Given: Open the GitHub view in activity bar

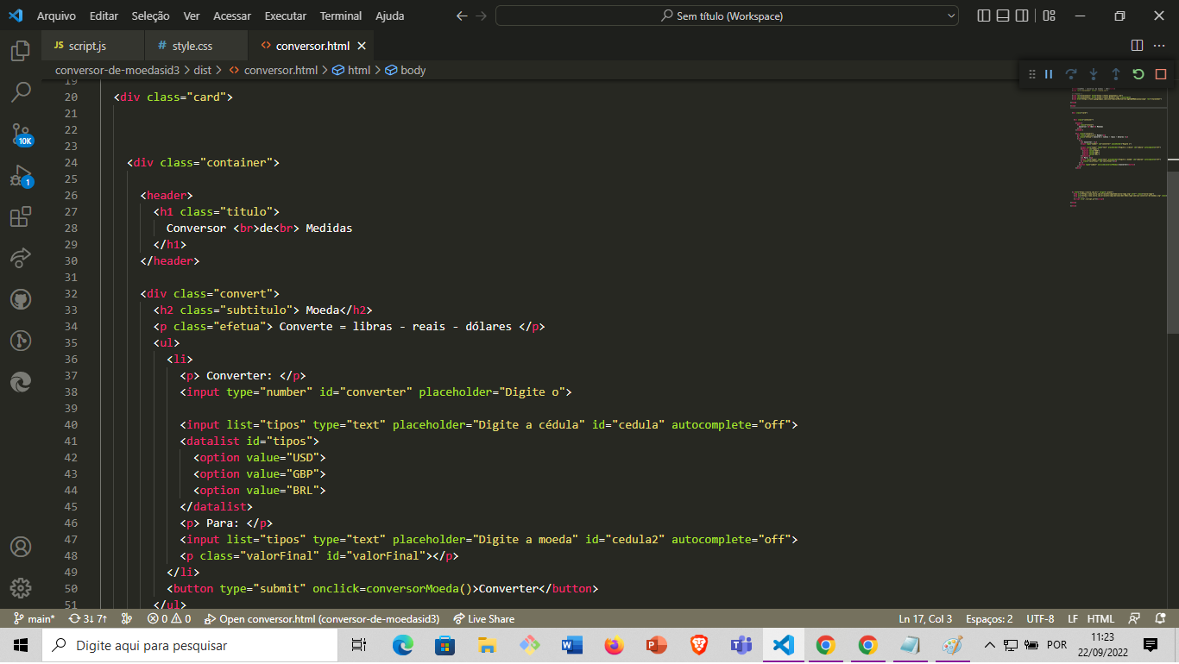Looking at the screenshot, I should (21, 299).
